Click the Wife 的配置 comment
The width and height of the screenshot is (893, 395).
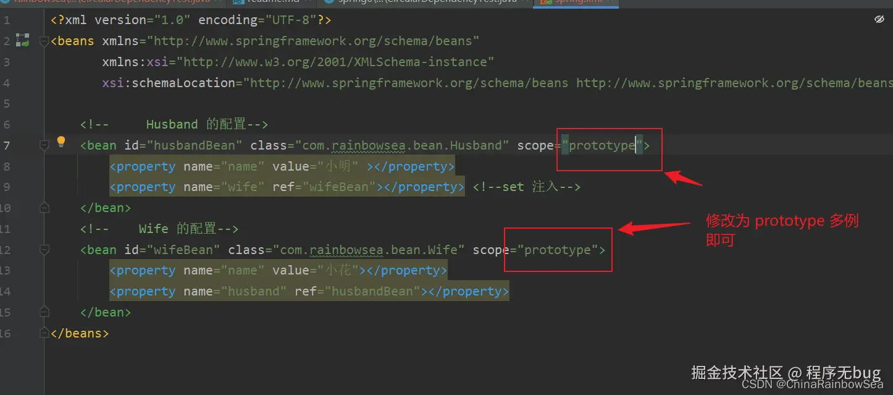click(159, 229)
